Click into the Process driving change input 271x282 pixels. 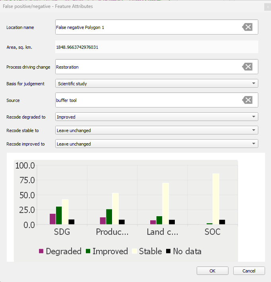(x=147, y=67)
